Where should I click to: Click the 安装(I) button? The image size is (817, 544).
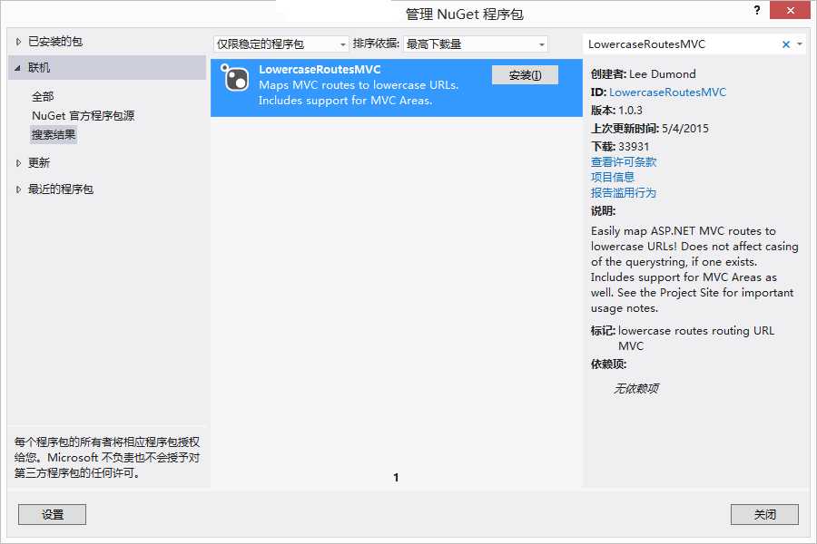click(x=525, y=75)
